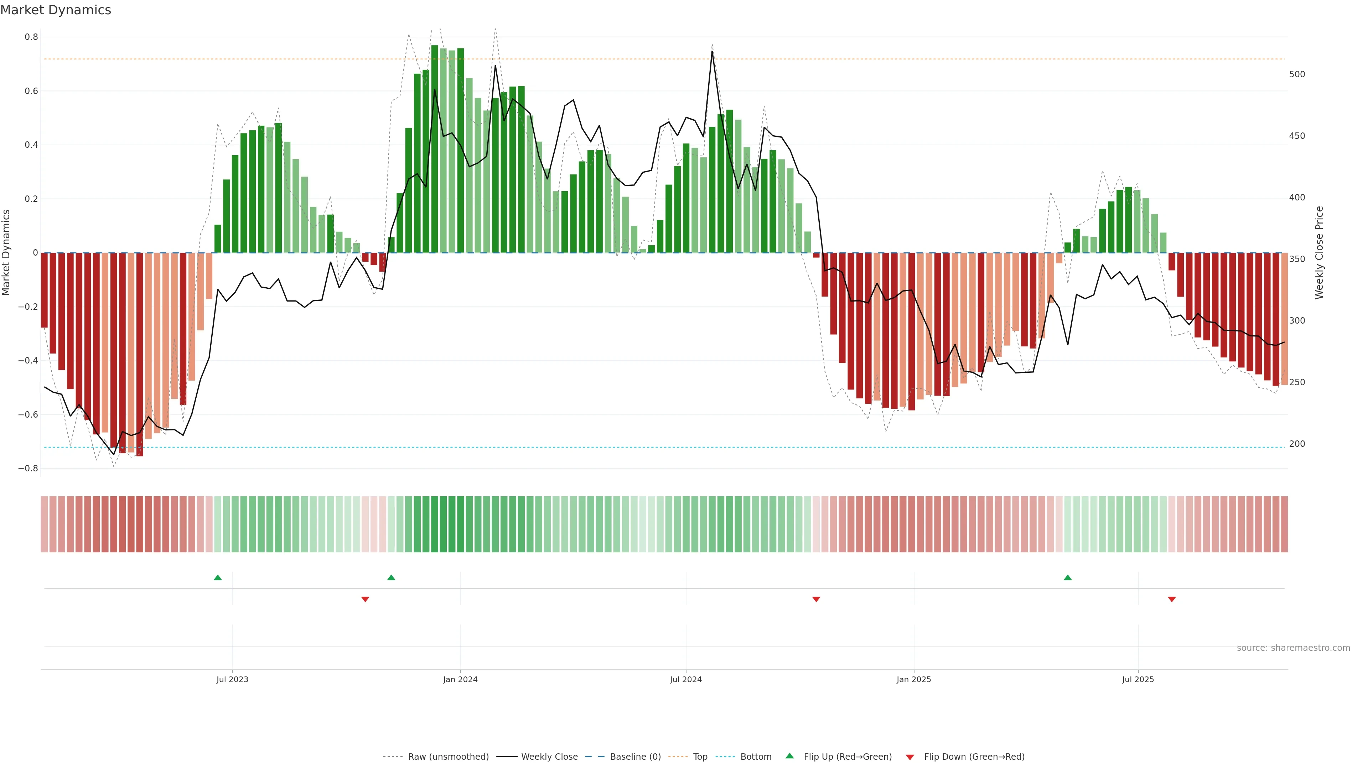
Task: Click the Jan 2024 x-axis label
Action: [460, 679]
